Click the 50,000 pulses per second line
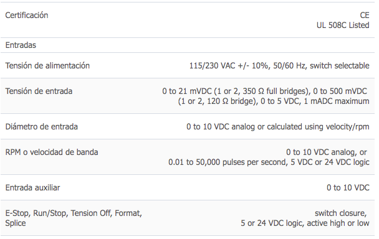The height and width of the screenshot is (239, 379). click(269, 162)
